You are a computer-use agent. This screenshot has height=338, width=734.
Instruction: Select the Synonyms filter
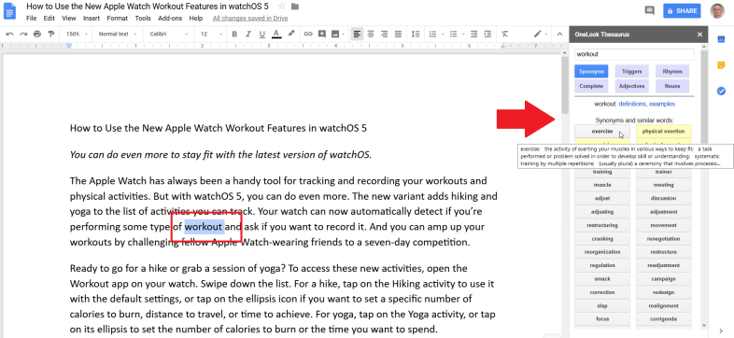coord(591,72)
